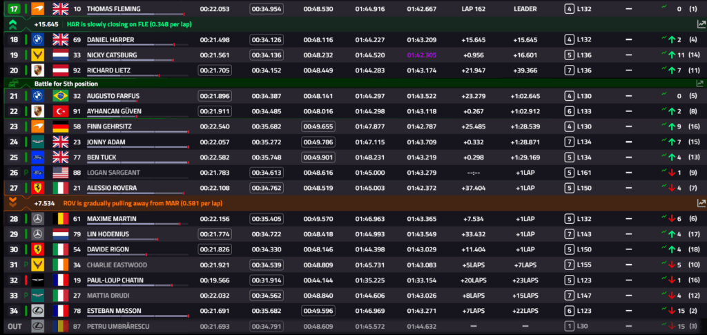Click the Porsche crest in Ayhancan Güven's row
Viewport: 707px width, 335px height.
[38, 111]
